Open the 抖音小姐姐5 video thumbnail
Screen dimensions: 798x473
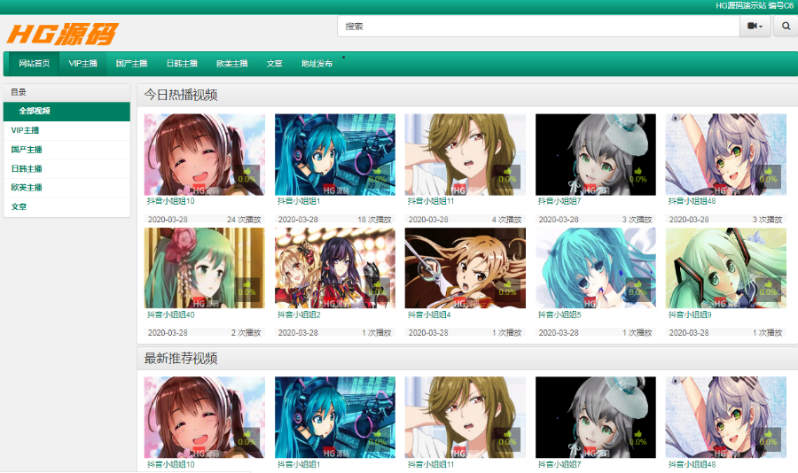point(596,268)
